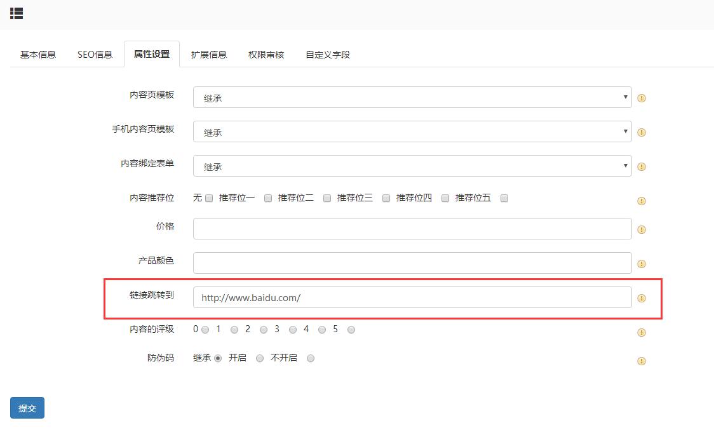The height and width of the screenshot is (444, 714).
Task: Switch to the 扩展信息 tab
Action: (208, 54)
